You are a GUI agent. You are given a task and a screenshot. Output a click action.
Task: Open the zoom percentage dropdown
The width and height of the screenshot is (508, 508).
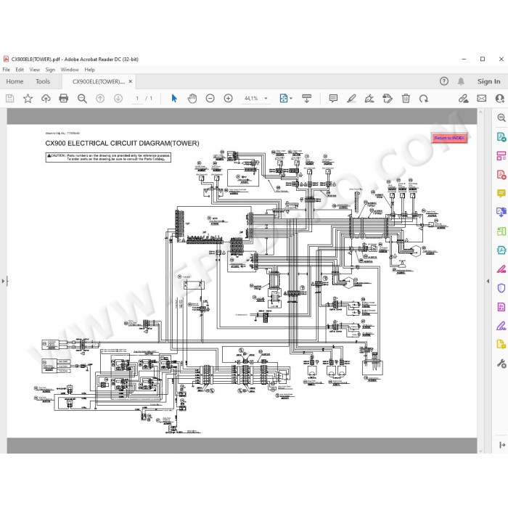266,98
